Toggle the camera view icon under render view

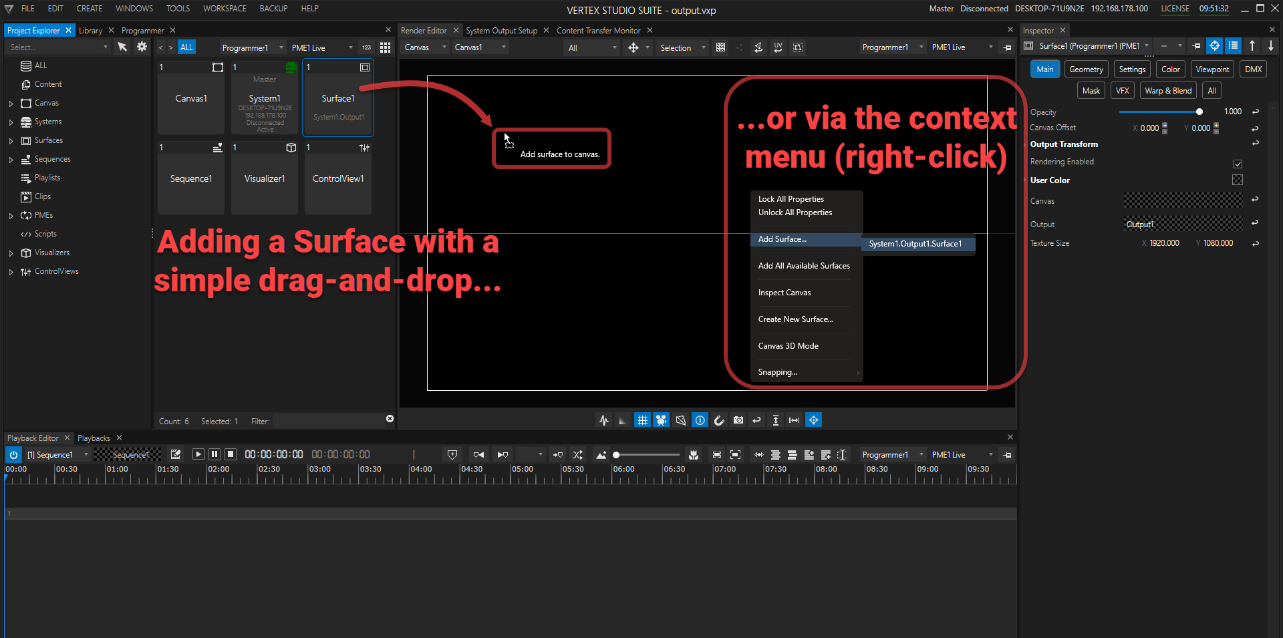661,420
